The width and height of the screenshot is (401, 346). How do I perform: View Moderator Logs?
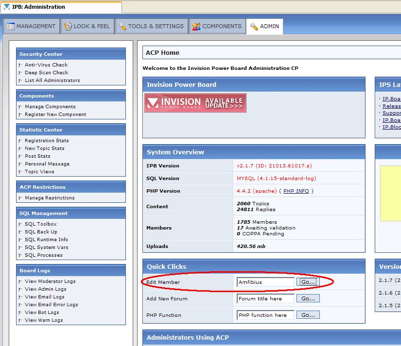click(50, 281)
